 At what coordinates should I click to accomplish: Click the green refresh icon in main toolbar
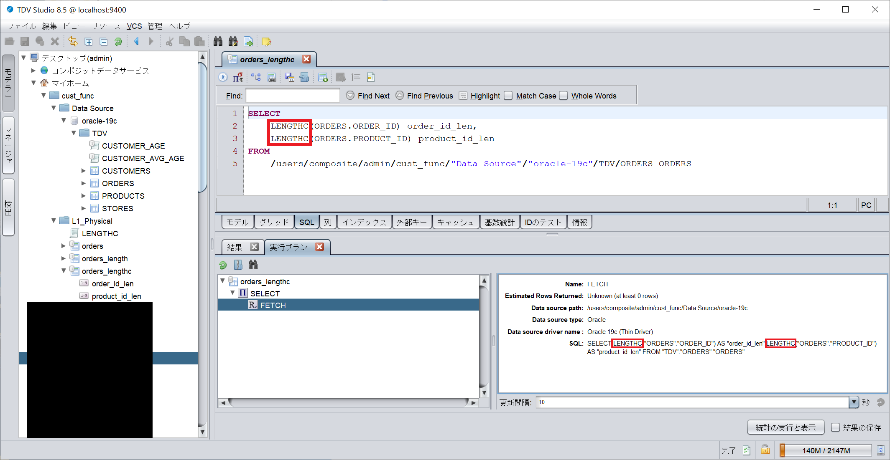pyautogui.click(x=118, y=41)
